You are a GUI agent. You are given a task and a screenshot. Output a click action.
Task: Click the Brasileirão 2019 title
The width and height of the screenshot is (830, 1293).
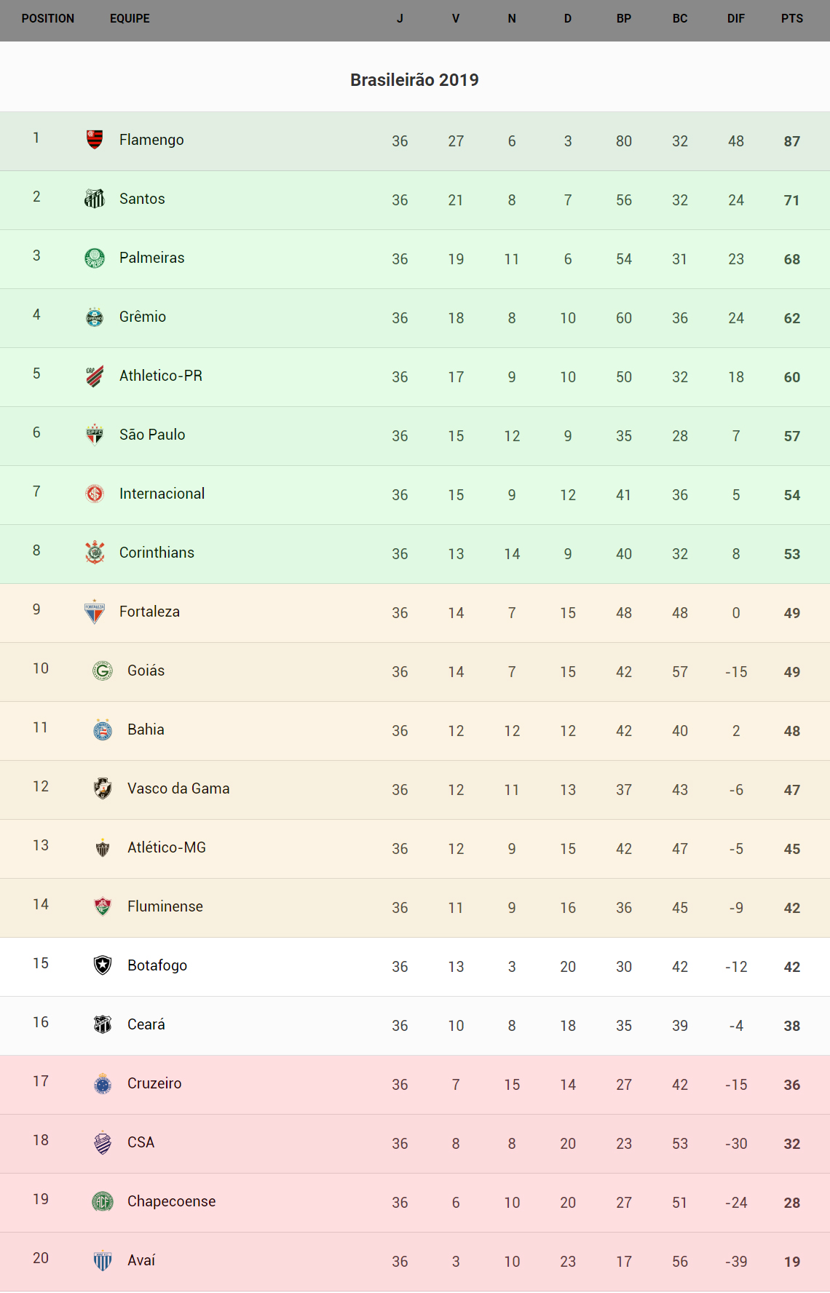pyautogui.click(x=414, y=80)
